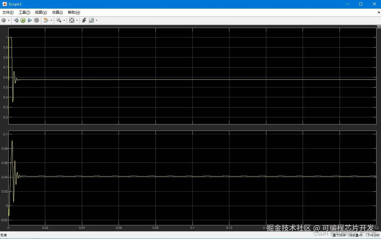Open the scope configuration properties gear
381x239 pixels.
tap(4, 20)
